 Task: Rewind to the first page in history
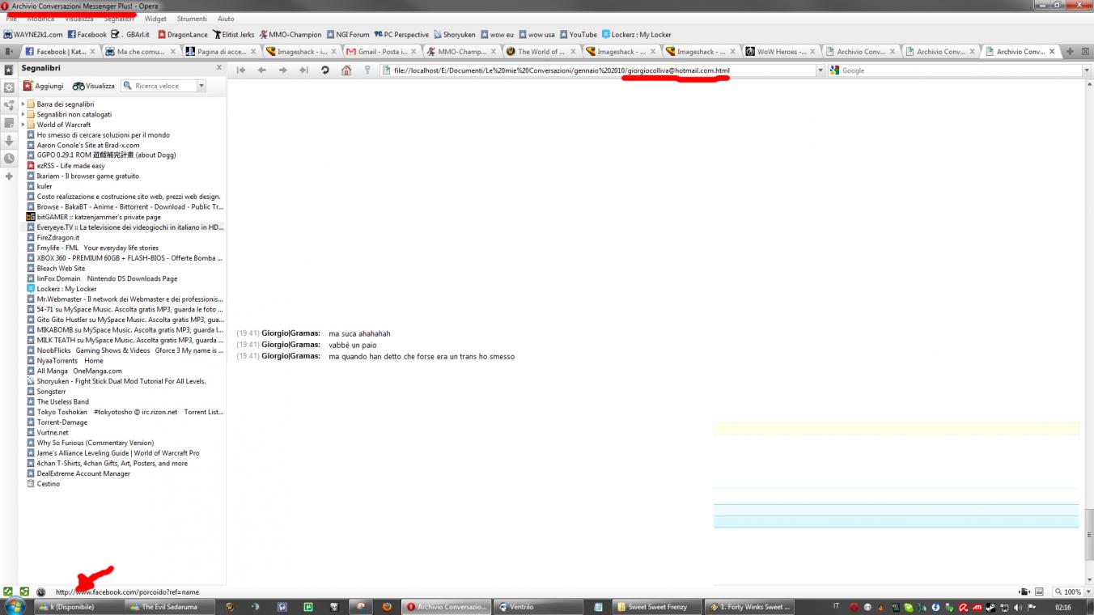(x=241, y=70)
